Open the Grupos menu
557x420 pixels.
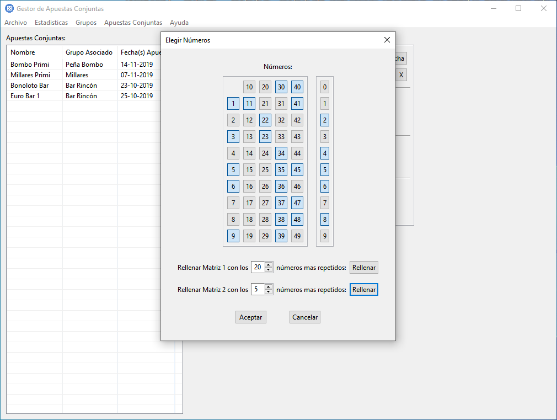[86, 23]
